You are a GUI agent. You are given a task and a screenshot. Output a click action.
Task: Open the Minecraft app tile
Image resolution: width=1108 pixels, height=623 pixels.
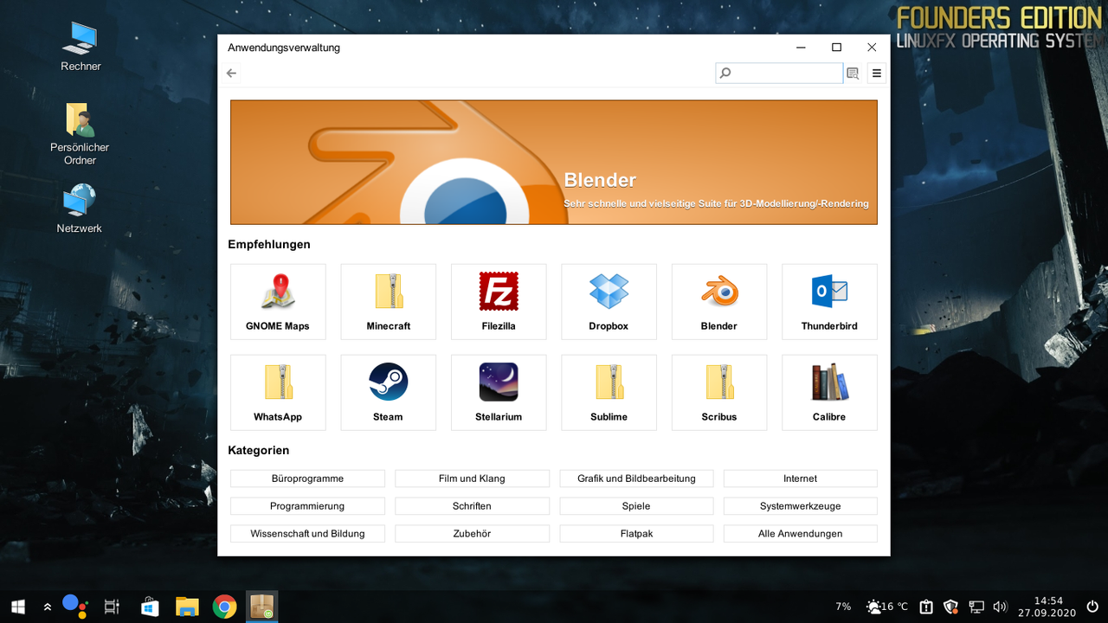point(388,302)
